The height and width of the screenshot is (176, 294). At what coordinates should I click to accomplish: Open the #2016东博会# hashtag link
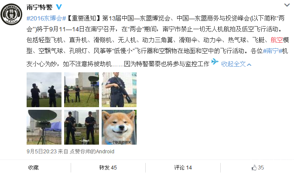tap(46, 18)
